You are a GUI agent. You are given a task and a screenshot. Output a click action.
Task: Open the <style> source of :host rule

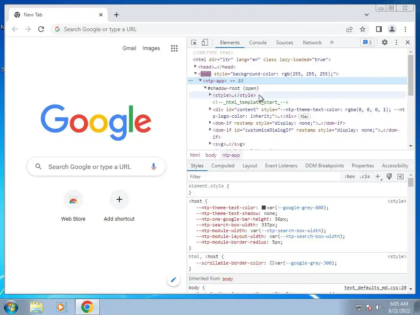click(x=397, y=201)
